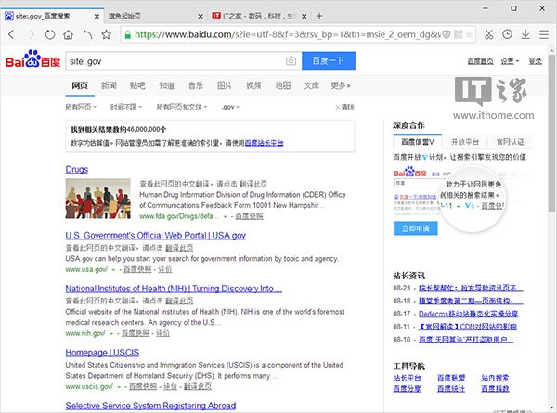Click the browser back arrow
Screen dimensions: 557x413
(12, 35)
